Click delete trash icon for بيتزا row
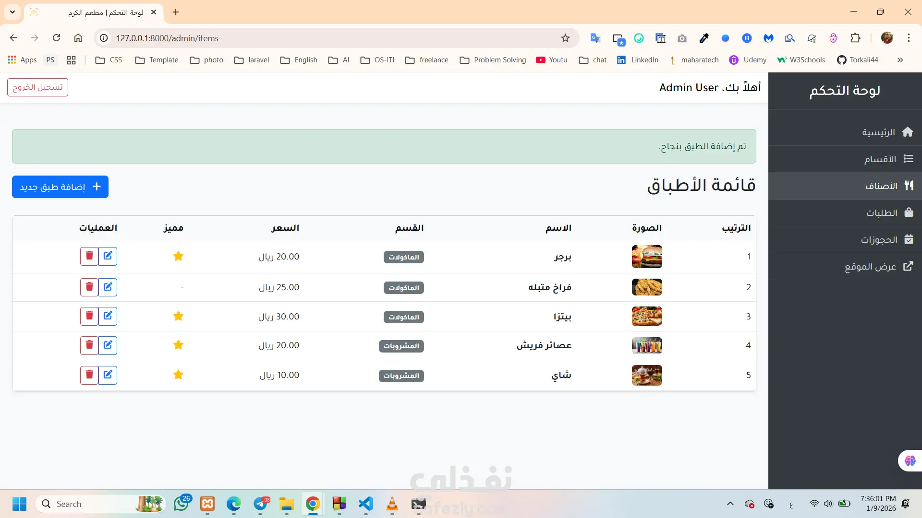This screenshot has height=518, width=922. coord(89,316)
